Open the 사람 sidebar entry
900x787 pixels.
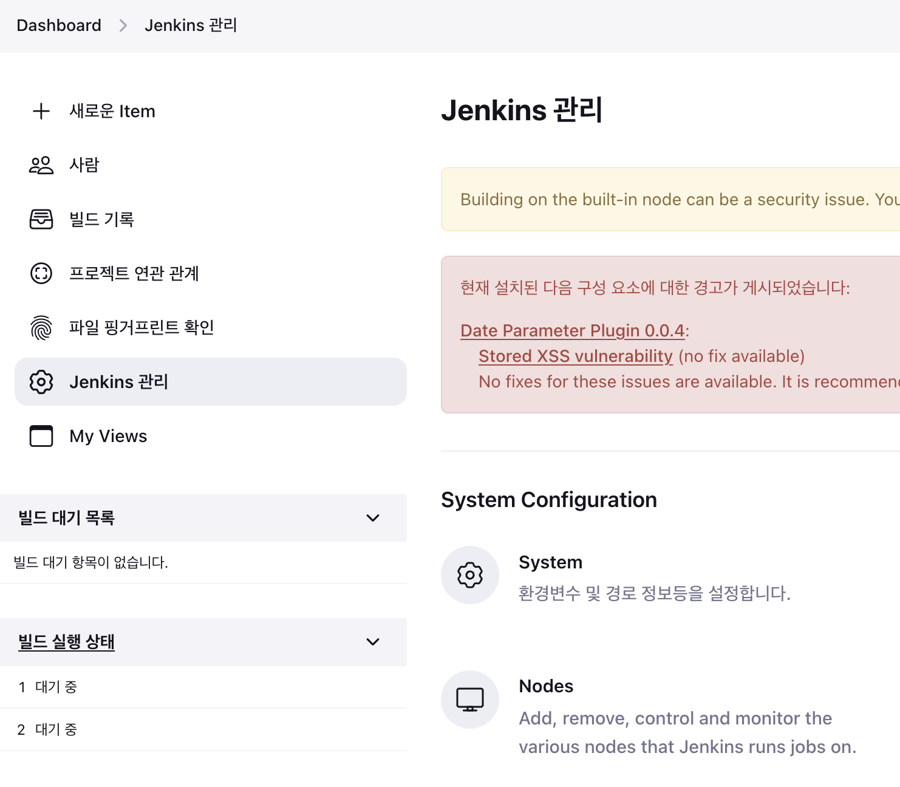point(84,165)
